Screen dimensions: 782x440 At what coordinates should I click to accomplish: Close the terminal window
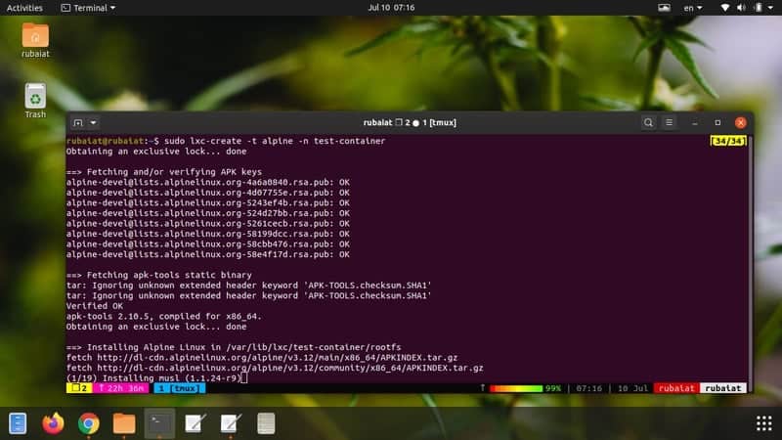click(741, 123)
